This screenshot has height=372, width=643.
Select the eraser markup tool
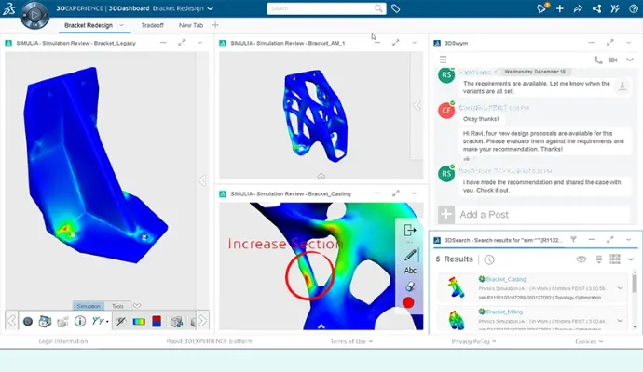(x=410, y=286)
